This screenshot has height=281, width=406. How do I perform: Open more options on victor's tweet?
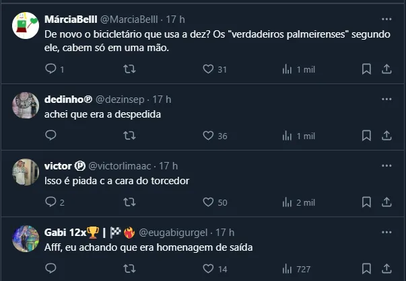coord(386,165)
